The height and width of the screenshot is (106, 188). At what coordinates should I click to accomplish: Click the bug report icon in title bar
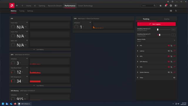(x=168, y=1)
